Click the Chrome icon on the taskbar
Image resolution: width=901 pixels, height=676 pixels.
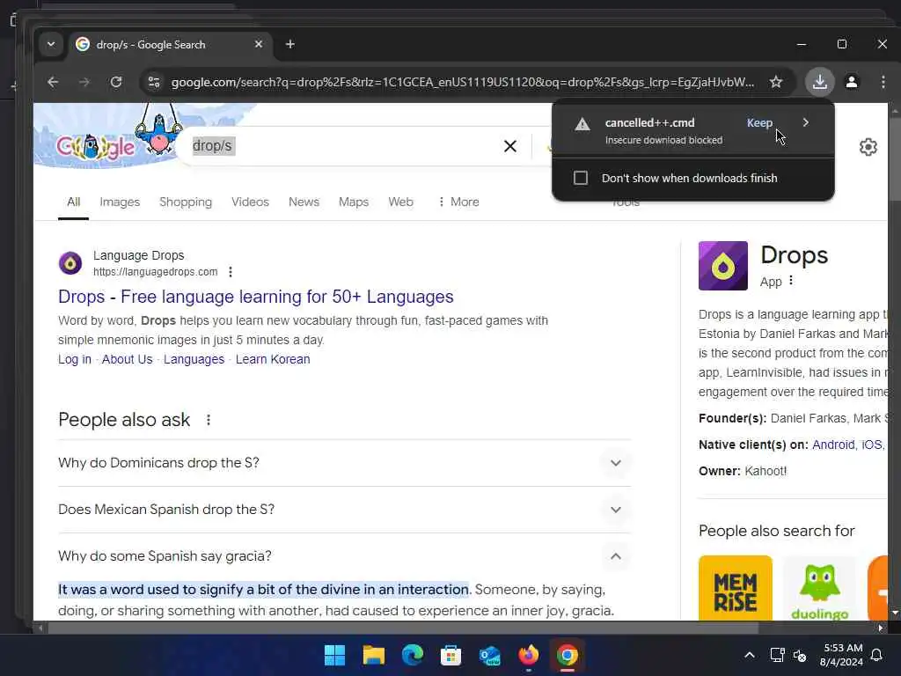pyautogui.click(x=568, y=655)
